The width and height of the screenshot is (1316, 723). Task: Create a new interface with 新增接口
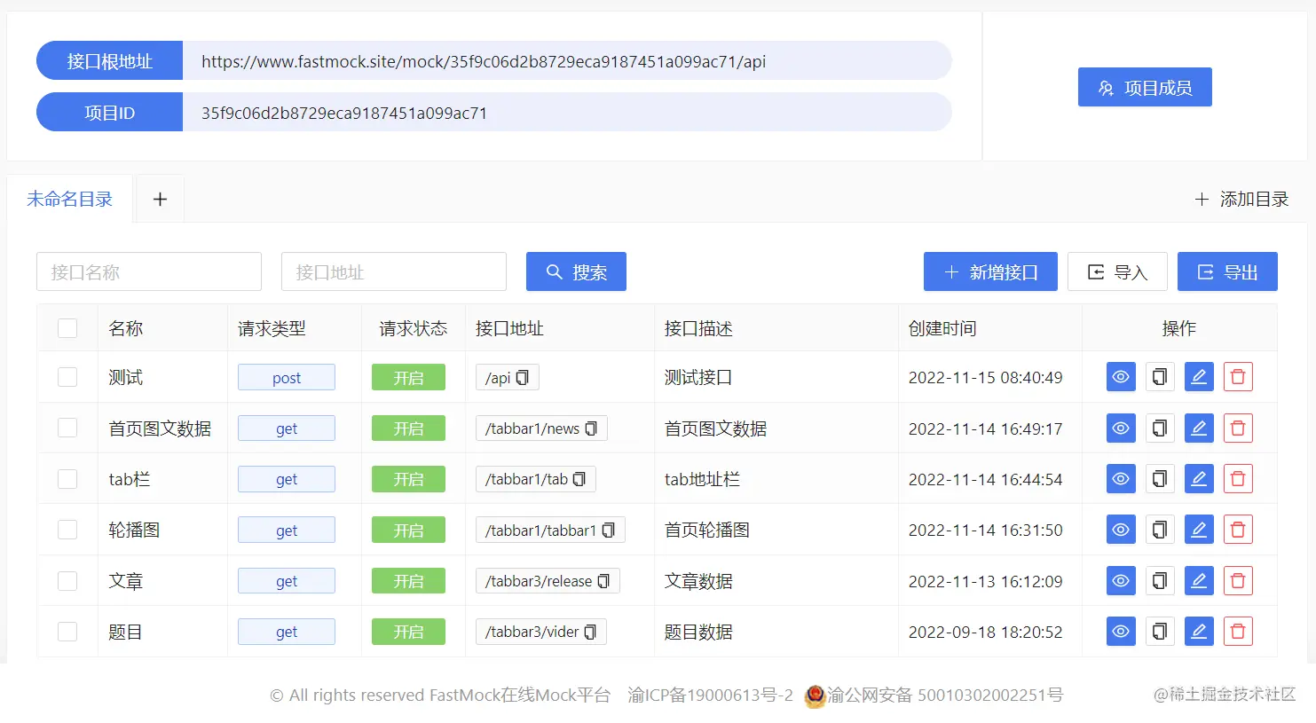990,271
